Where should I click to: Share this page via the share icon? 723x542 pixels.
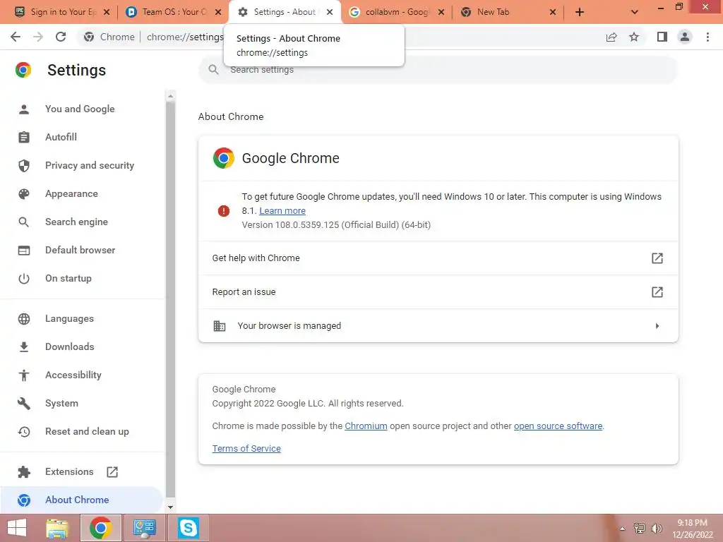pyautogui.click(x=611, y=37)
